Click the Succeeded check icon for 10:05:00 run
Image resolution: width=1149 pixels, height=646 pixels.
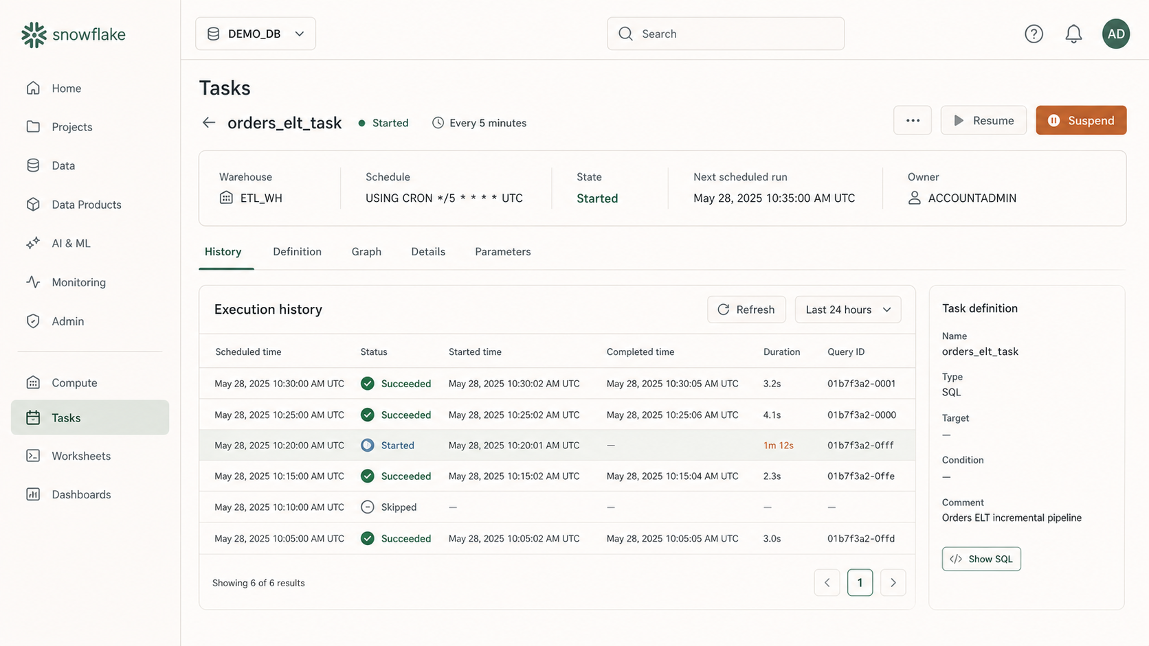[368, 538]
